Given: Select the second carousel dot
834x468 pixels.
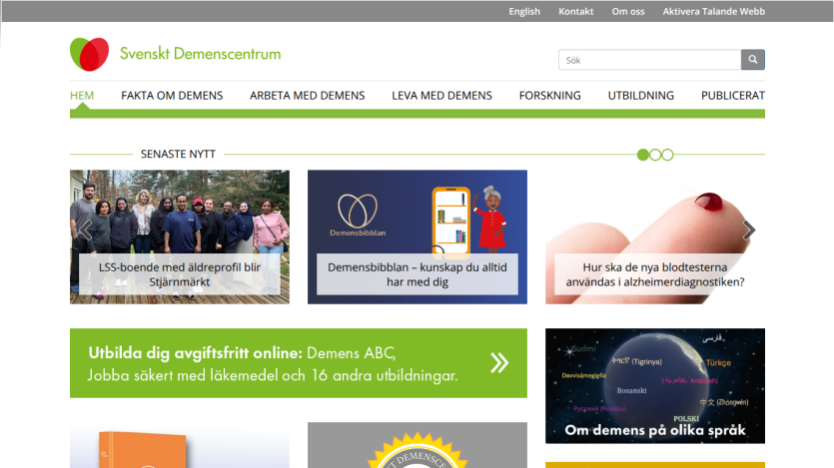Looking at the screenshot, I should tap(655, 155).
